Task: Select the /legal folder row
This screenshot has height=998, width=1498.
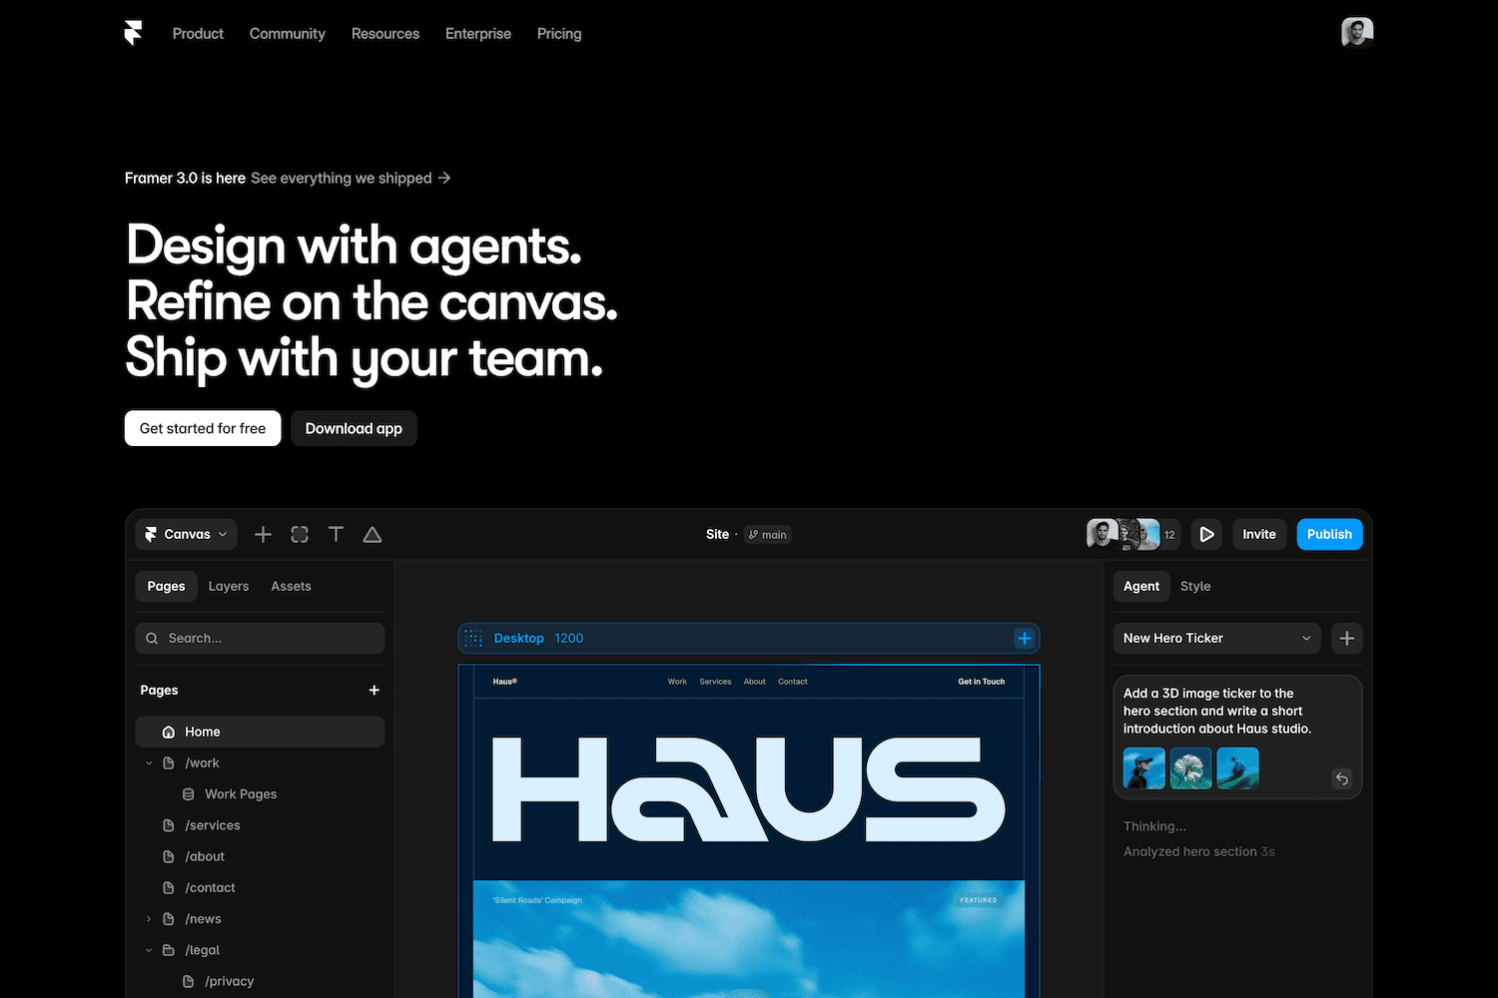Action: [202, 950]
